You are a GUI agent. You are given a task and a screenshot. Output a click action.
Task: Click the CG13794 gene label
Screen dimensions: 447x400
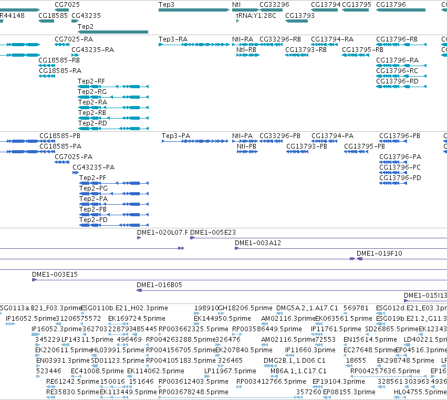point(326,5)
